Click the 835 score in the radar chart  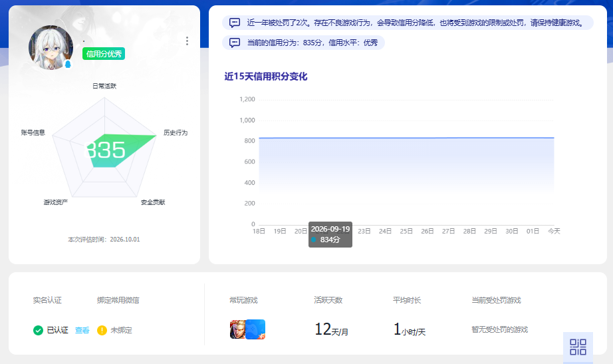point(105,150)
